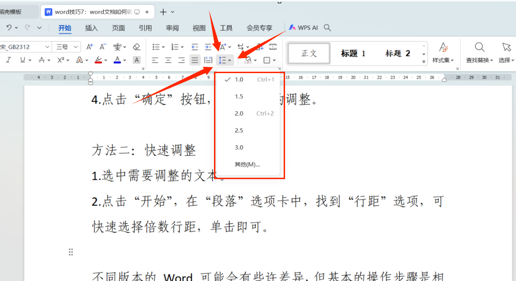
Task: Open the font name dropdown
Action: (x=47, y=47)
